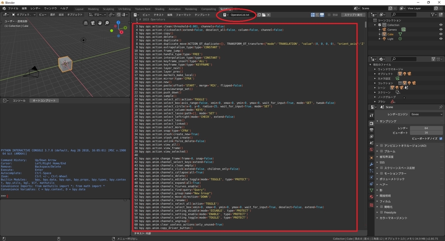The height and width of the screenshot is (241, 445).
Task: Switch to the Modeling workspace tab
Action: coord(93,9)
